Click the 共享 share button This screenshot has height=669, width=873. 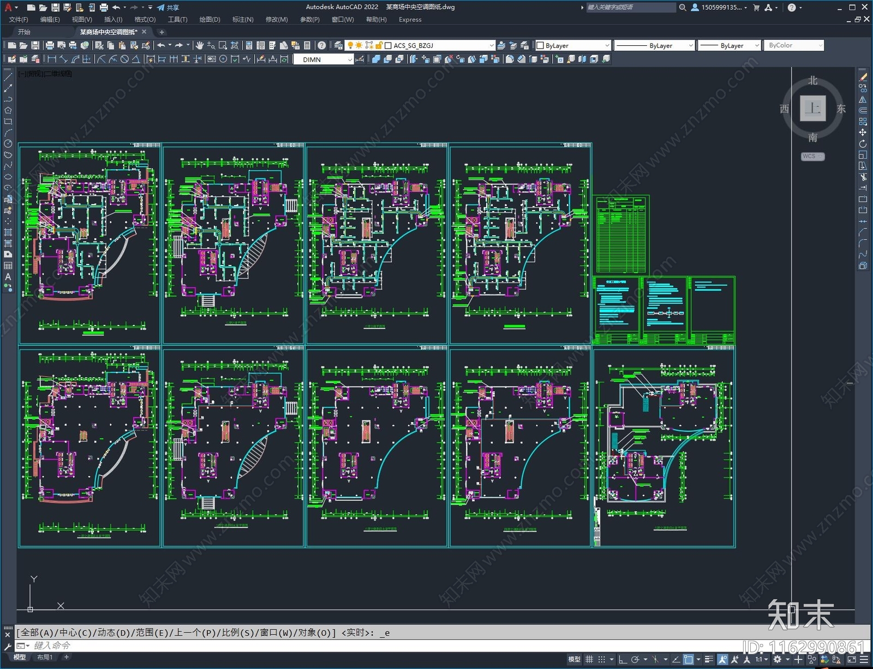(x=168, y=8)
